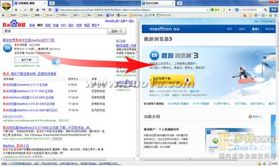The width and height of the screenshot is (279, 166).
Task: Click the magnifier search icon
Action: coord(265,10)
